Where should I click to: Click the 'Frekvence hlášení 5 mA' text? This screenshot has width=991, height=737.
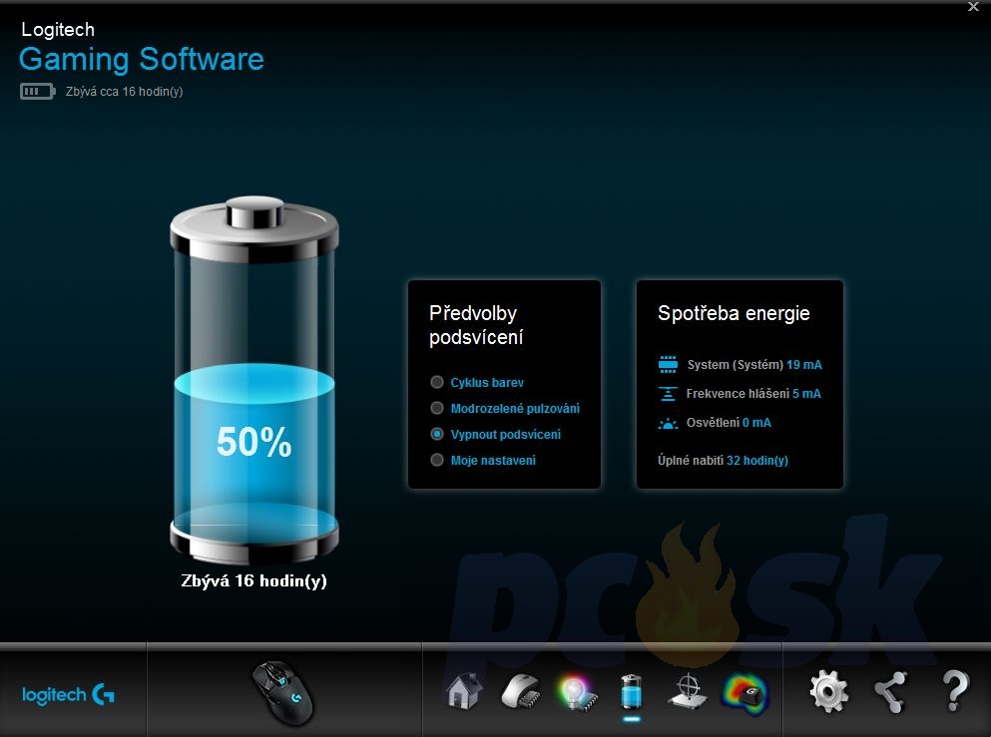pos(753,394)
